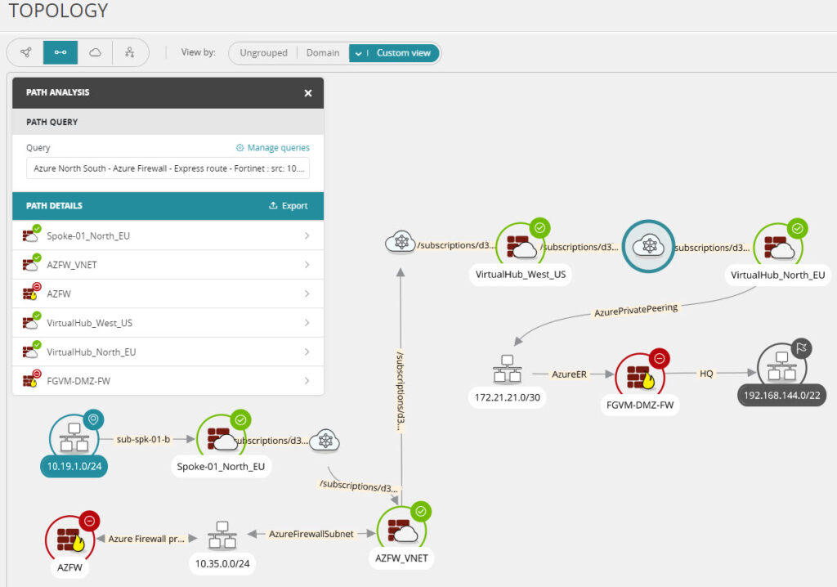Open the Manage queries link

tap(273, 148)
